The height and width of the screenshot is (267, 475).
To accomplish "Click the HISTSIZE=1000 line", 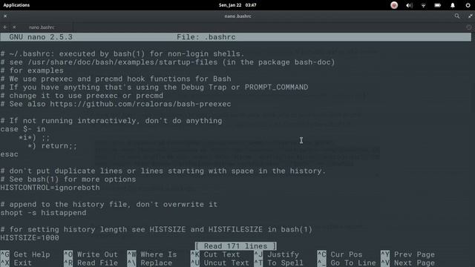I will click(x=30, y=238).
